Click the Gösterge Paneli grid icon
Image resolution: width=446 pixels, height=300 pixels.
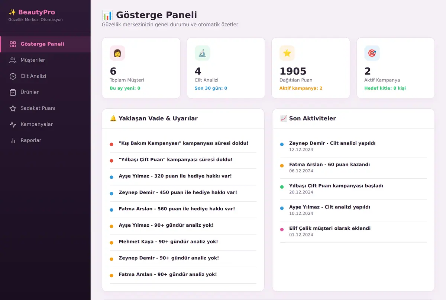pyautogui.click(x=13, y=44)
